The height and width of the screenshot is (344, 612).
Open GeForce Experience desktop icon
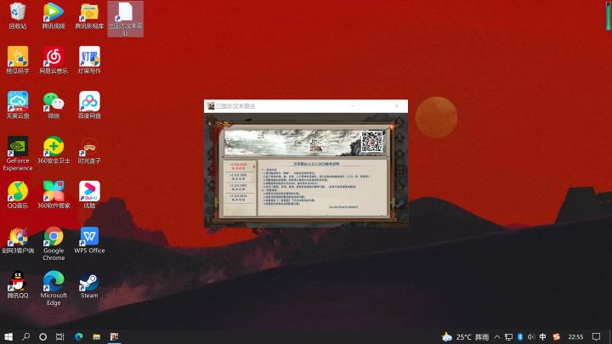18,153
